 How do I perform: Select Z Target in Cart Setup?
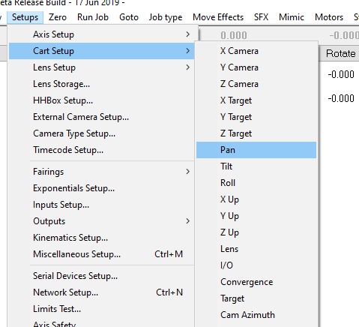pos(256,133)
